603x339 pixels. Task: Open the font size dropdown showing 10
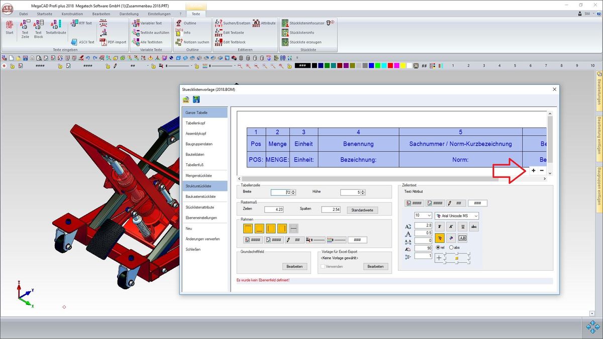coord(423,215)
